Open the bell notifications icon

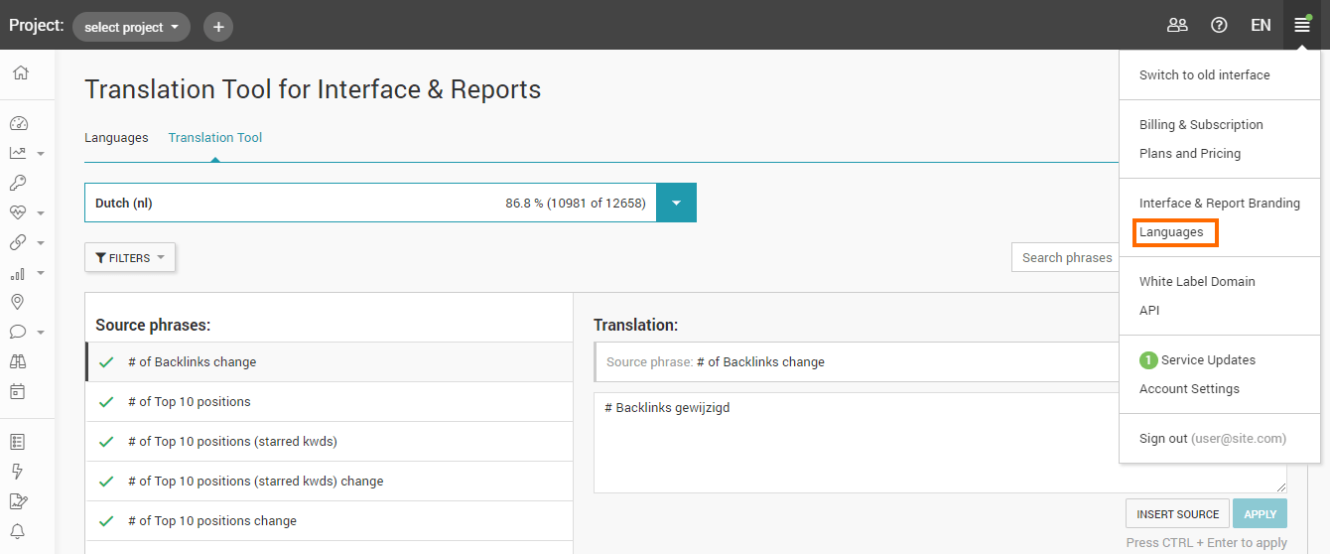(x=18, y=531)
